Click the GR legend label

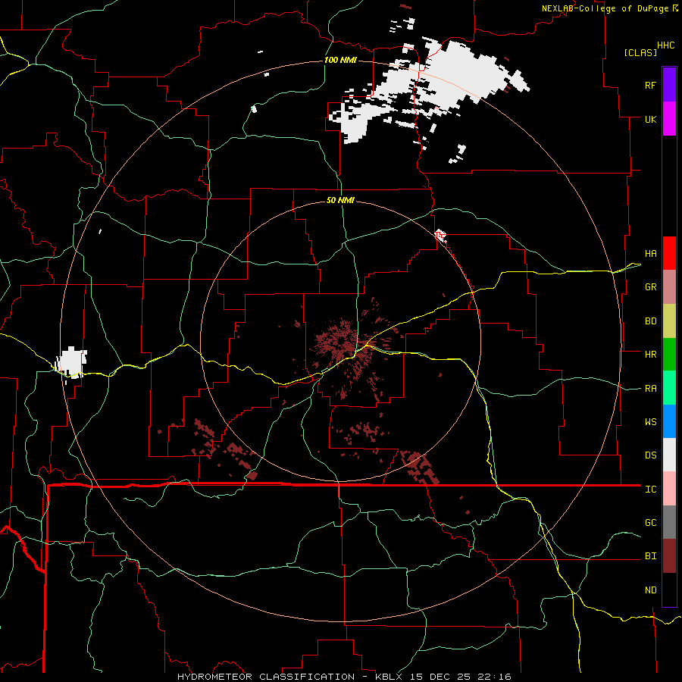point(650,287)
